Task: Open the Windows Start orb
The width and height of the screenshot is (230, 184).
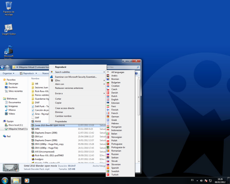Action: pyautogui.click(x=5, y=181)
